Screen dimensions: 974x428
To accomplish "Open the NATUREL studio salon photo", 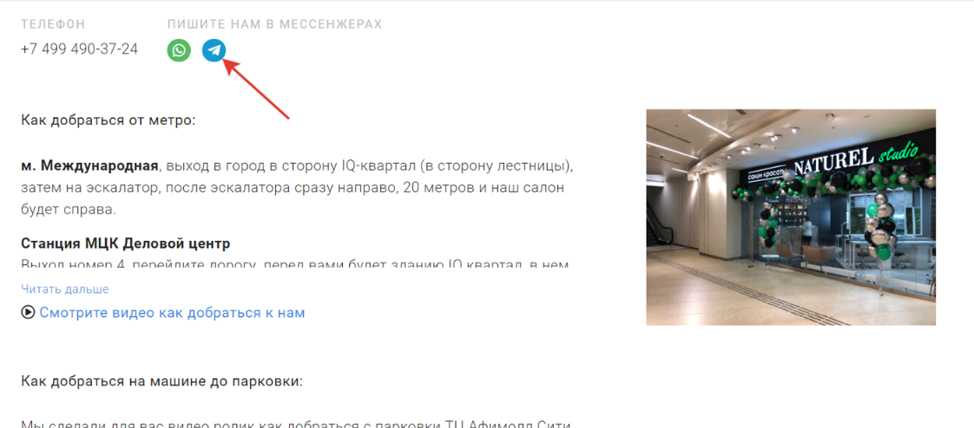I will pyautogui.click(x=791, y=217).
